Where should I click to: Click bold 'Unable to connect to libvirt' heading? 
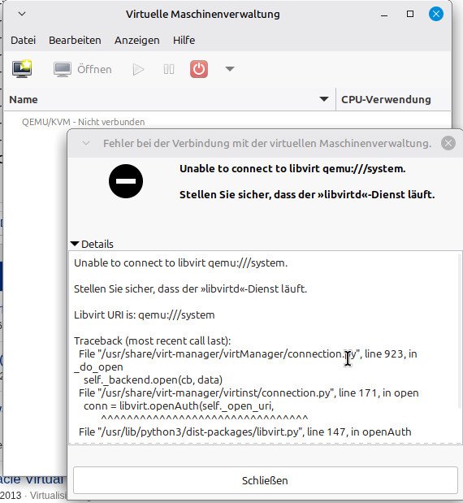(292, 169)
